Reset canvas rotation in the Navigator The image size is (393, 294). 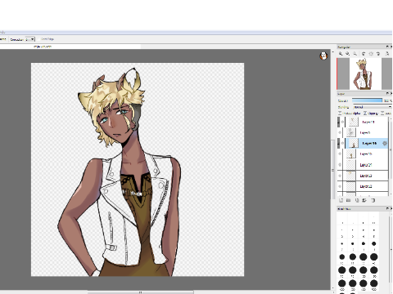tap(371, 54)
